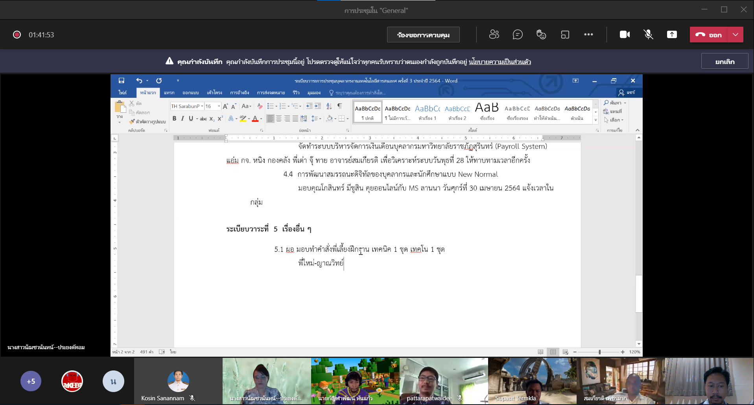Click the Word save icon

tap(122, 81)
